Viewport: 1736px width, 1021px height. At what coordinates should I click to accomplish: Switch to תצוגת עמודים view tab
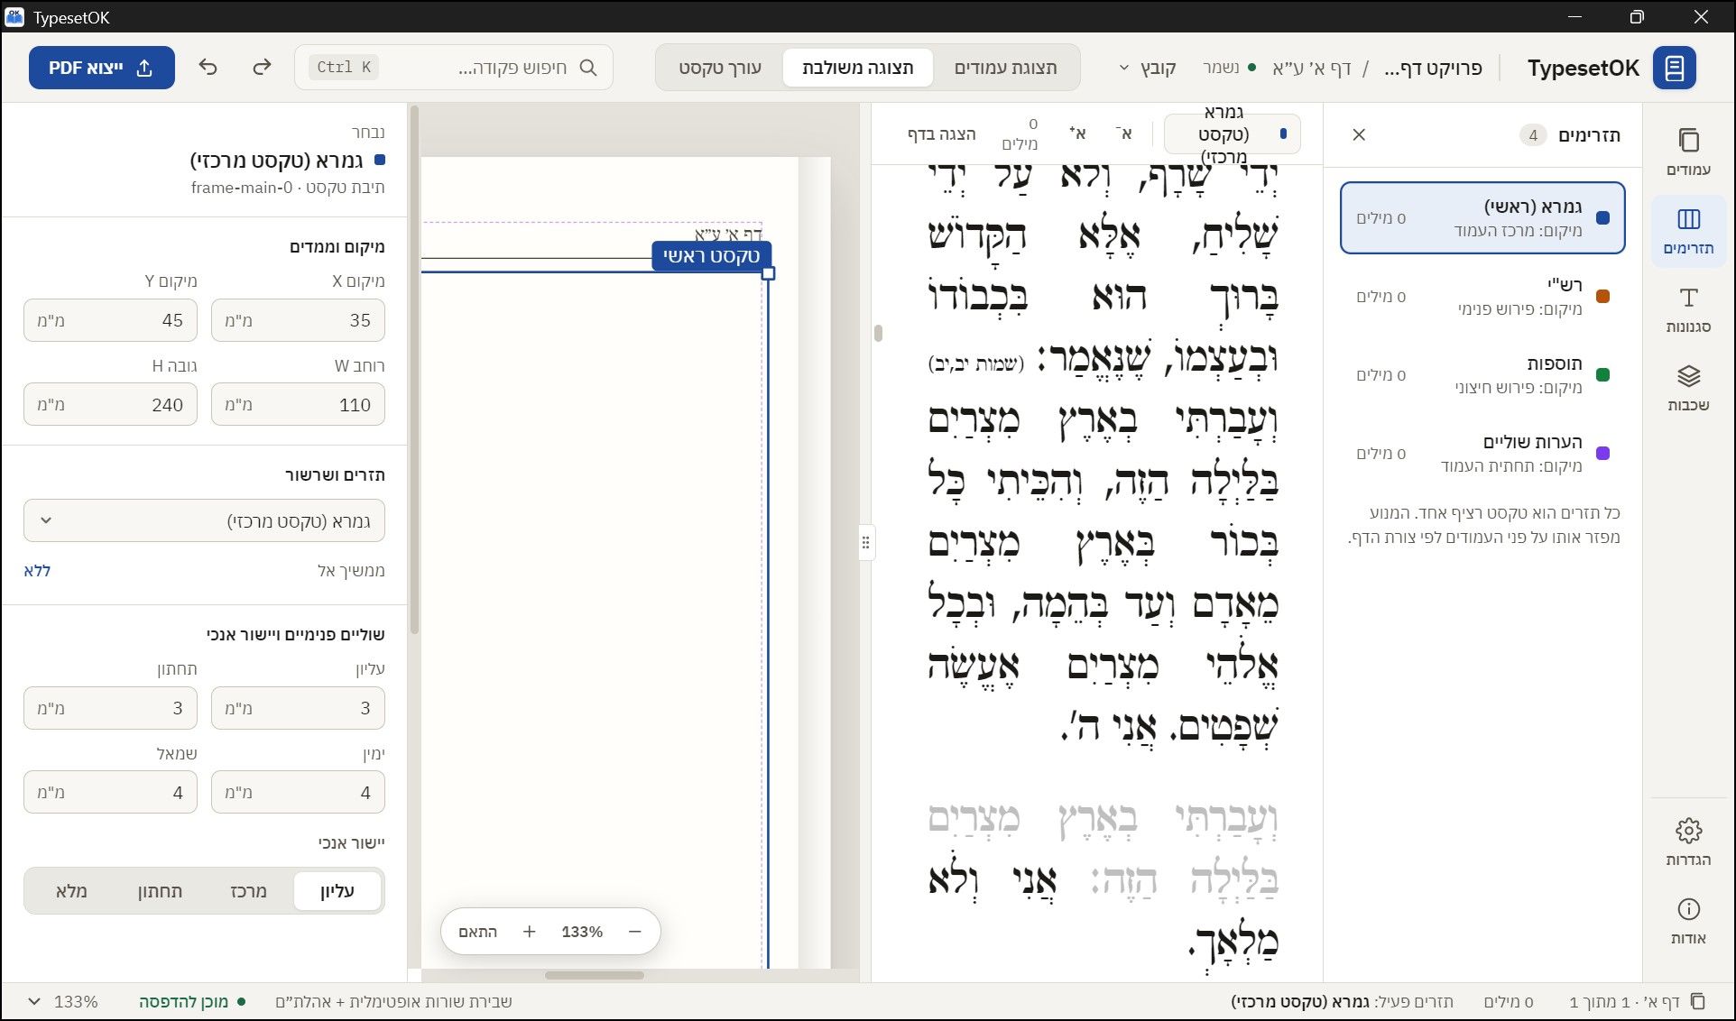click(x=1005, y=68)
